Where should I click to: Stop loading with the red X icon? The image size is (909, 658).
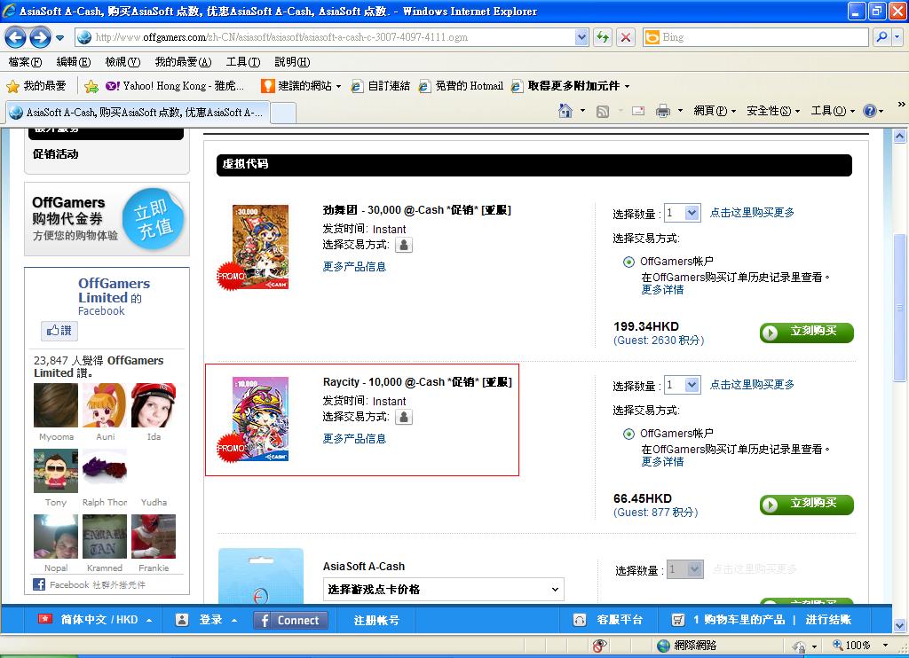click(626, 37)
